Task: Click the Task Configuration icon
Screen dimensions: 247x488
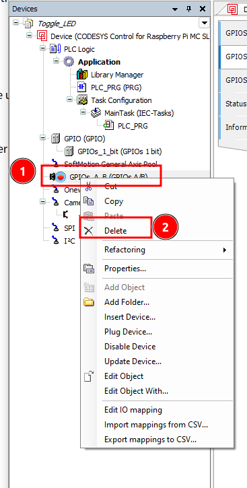Action: [x=83, y=100]
